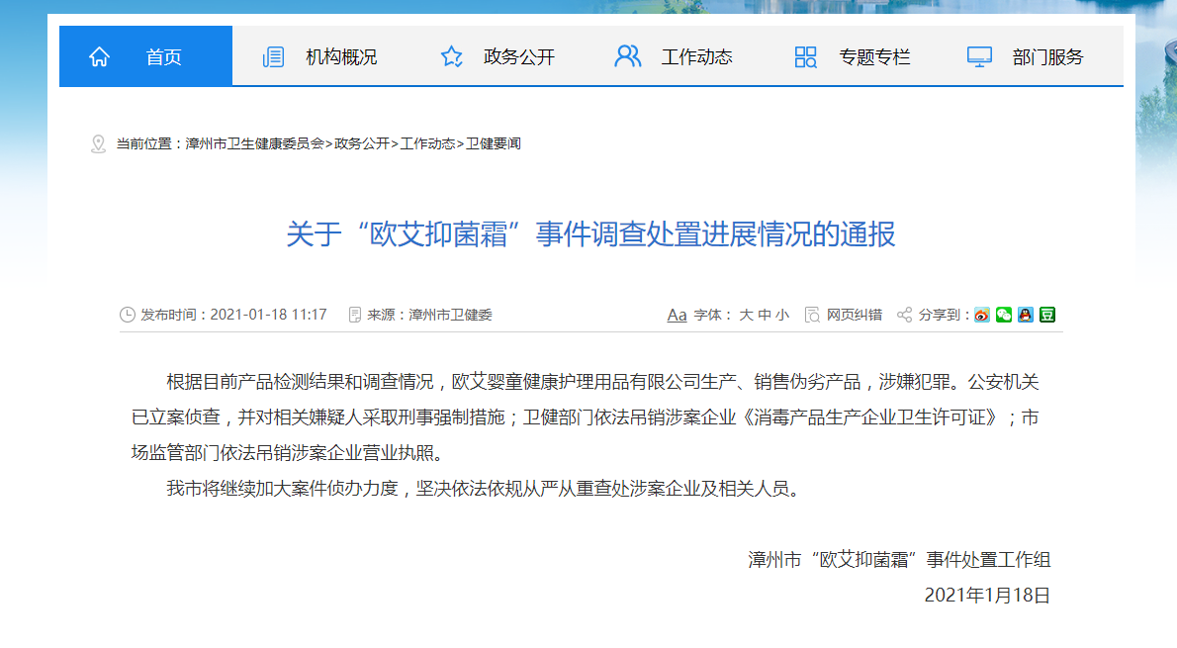The width and height of the screenshot is (1177, 648).
Task: Open 漳州市卫生健康委员会 breadcrumb link
Action: coord(254,143)
